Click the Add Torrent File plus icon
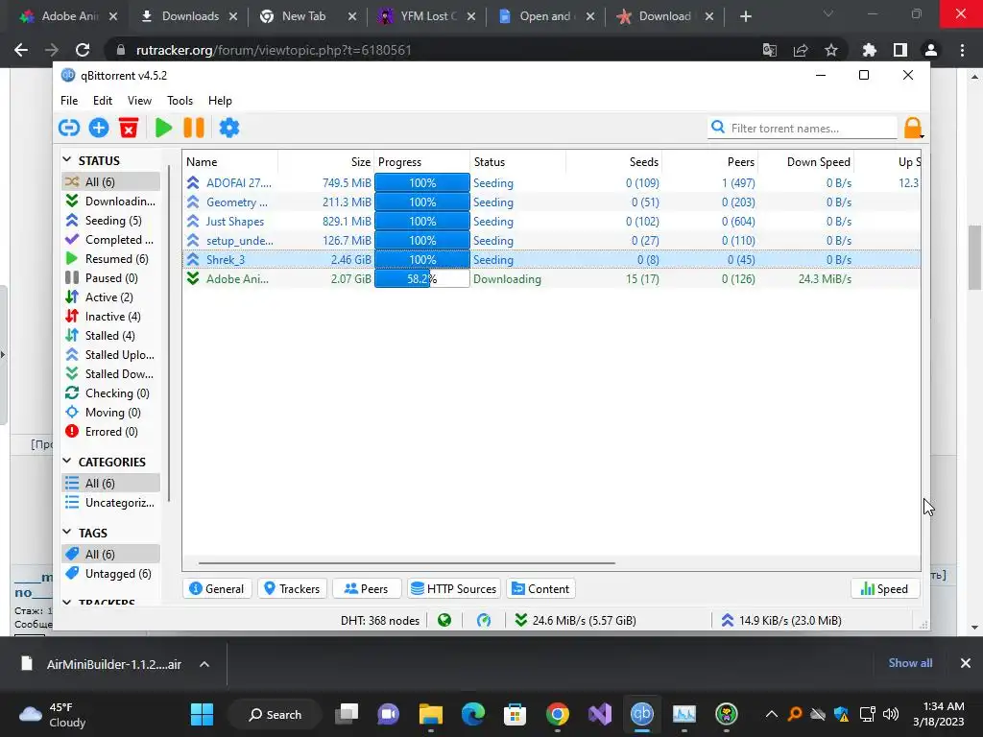The height and width of the screenshot is (737, 983). pos(99,128)
